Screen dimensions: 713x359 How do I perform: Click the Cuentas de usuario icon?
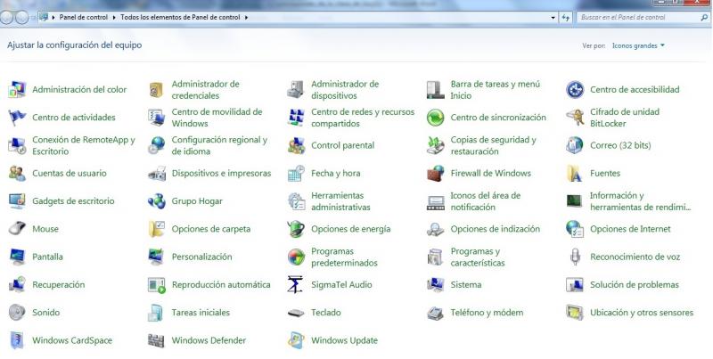click(17, 173)
